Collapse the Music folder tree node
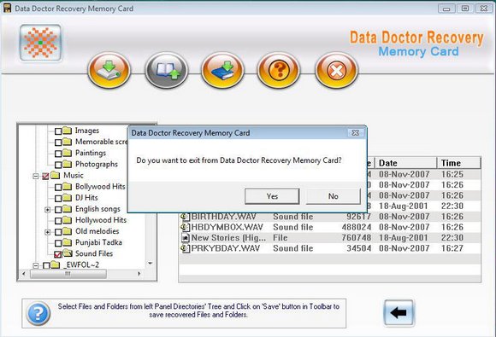This screenshot has width=496, height=337. pyautogui.click(x=36, y=176)
